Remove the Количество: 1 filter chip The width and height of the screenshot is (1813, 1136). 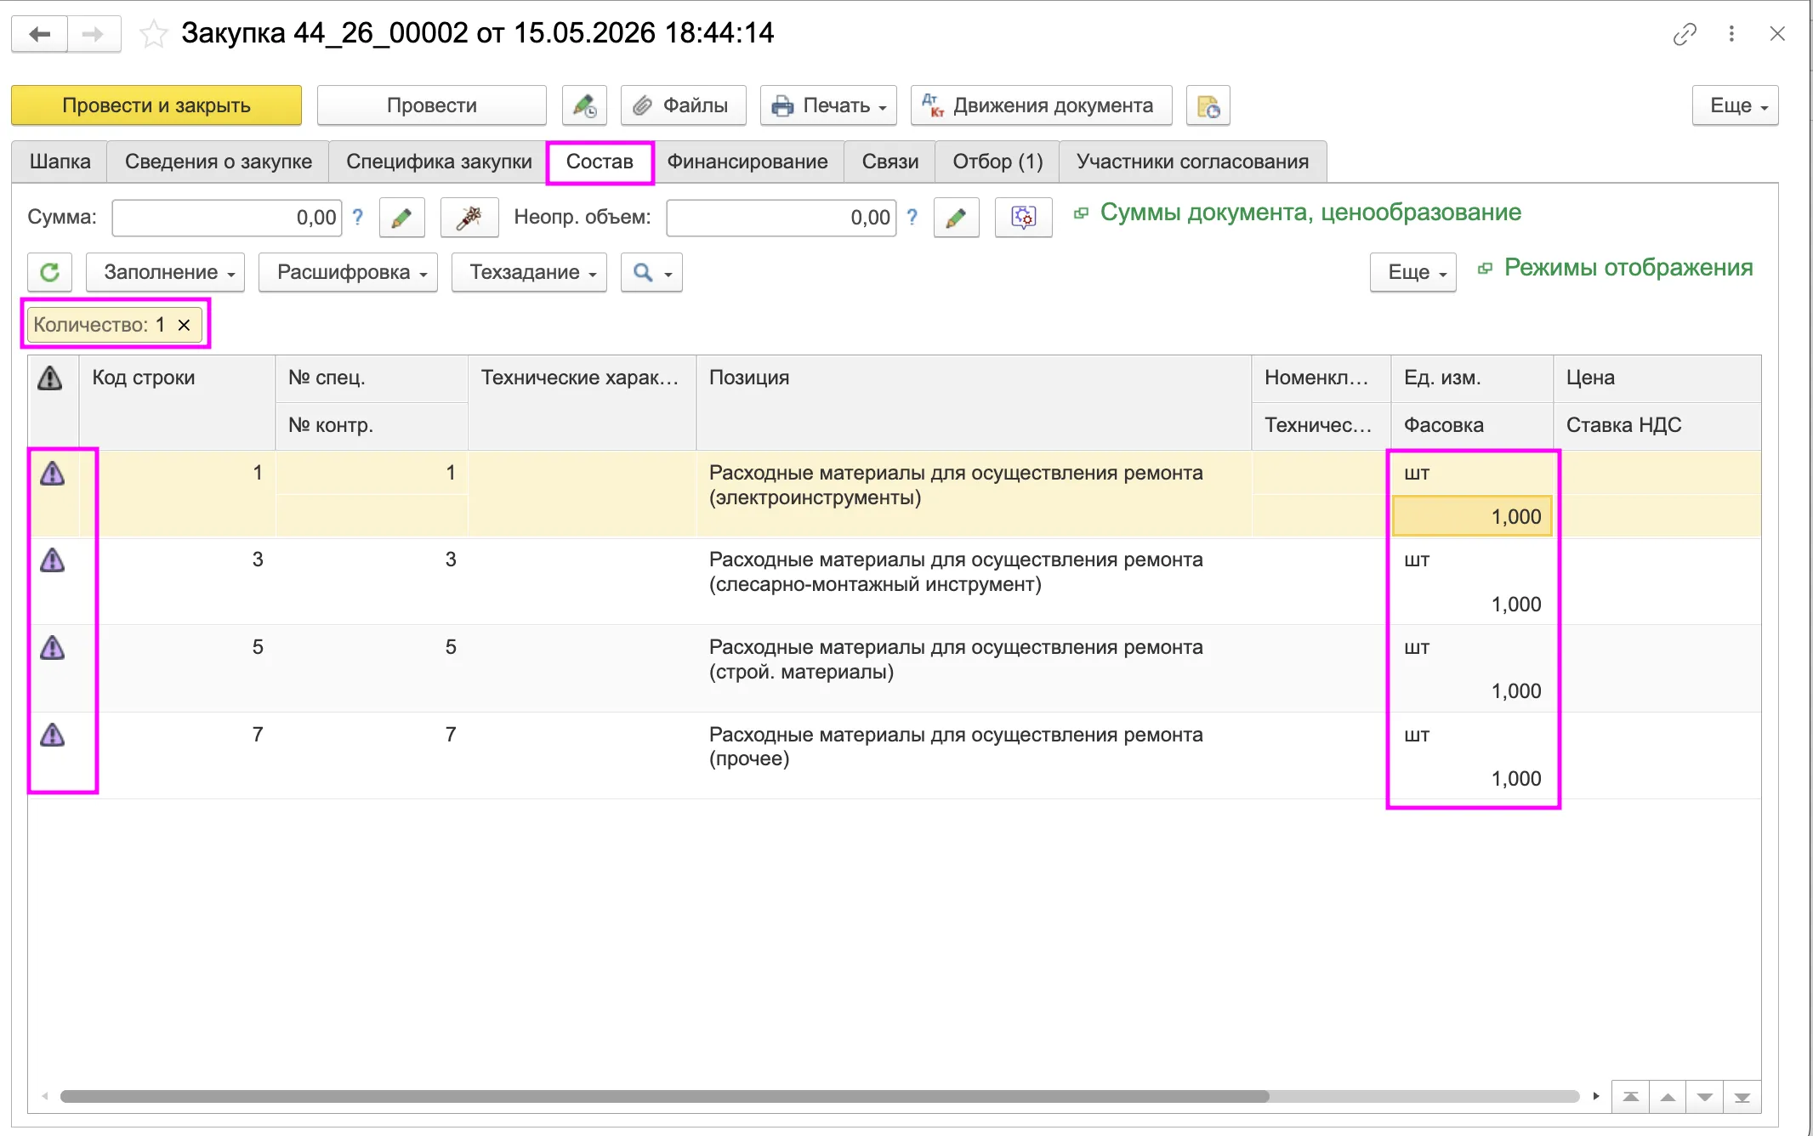(184, 325)
